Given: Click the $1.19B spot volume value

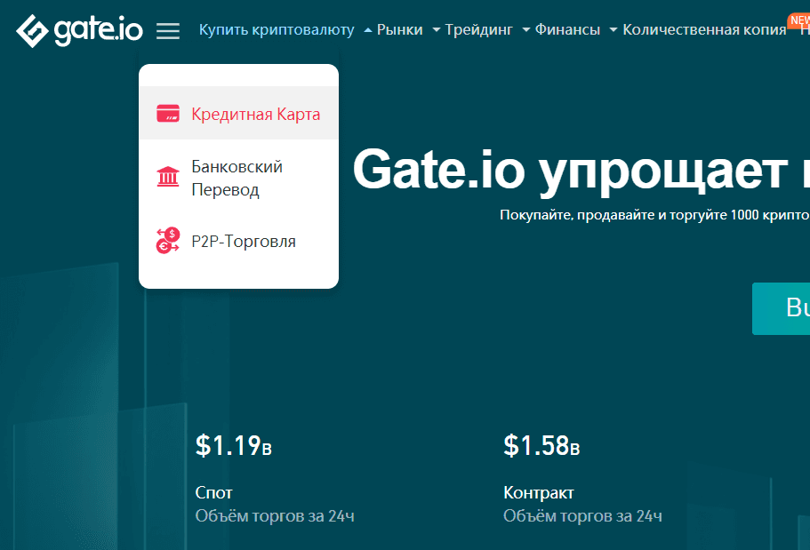Looking at the screenshot, I should click(x=234, y=446).
